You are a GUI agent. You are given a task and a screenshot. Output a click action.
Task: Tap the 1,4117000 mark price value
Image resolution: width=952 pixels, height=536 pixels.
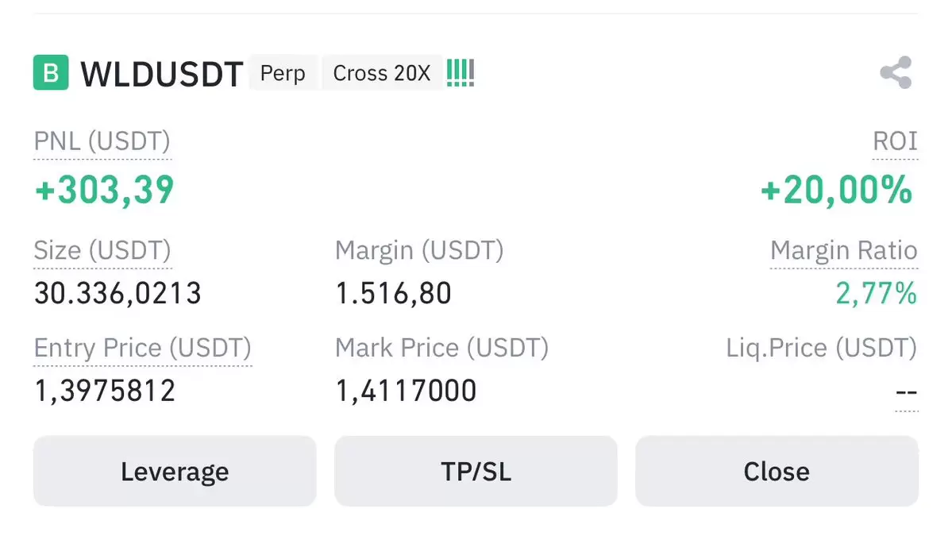407,391
